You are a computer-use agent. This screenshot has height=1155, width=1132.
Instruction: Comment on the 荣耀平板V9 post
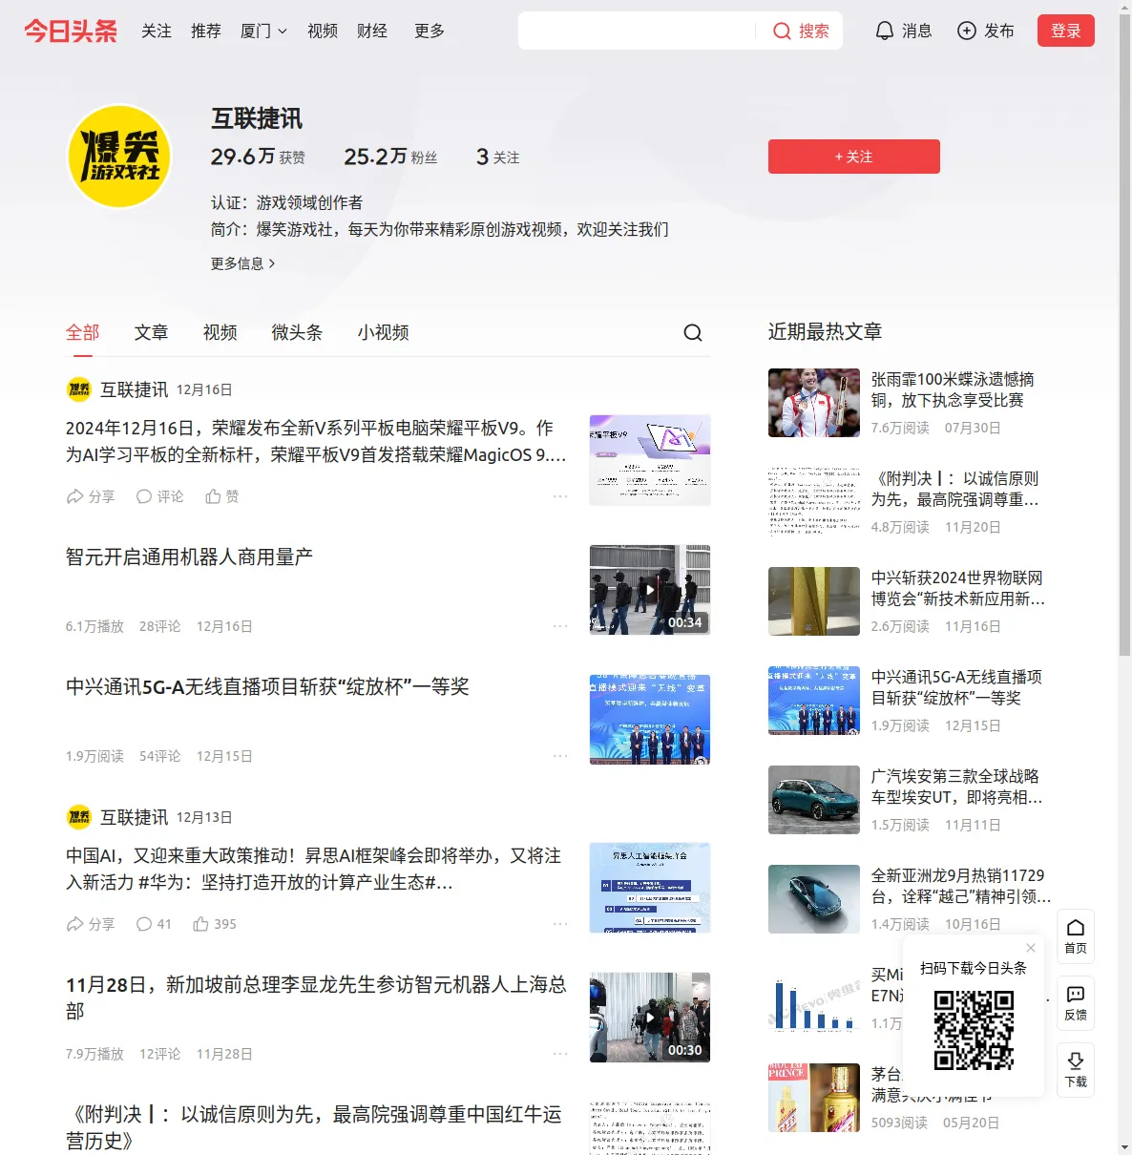pos(160,496)
